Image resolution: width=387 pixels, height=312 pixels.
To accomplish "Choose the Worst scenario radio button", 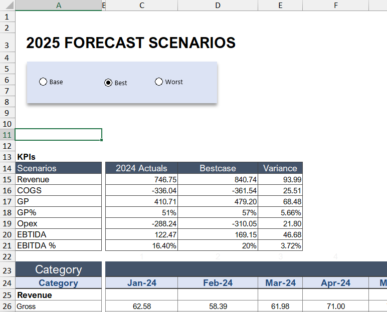I will point(159,82).
